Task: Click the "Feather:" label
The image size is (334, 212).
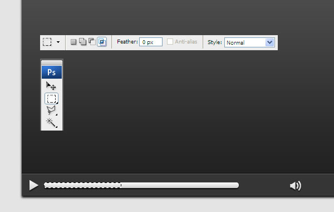Action: pyautogui.click(x=127, y=42)
